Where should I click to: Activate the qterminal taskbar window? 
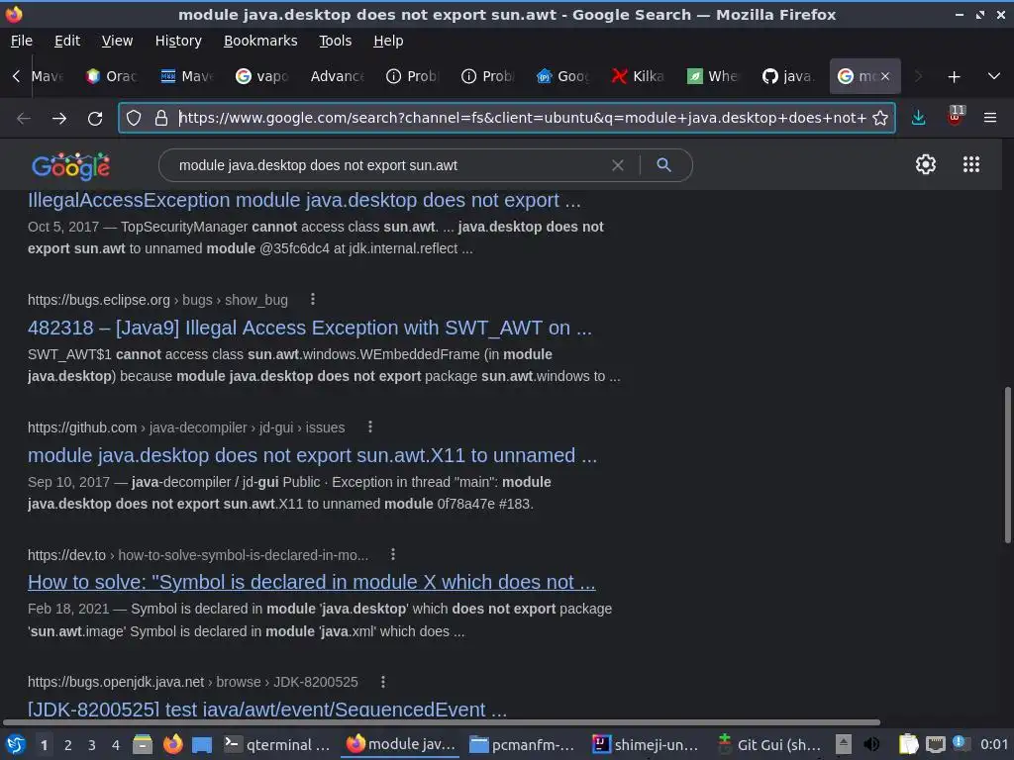(277, 744)
